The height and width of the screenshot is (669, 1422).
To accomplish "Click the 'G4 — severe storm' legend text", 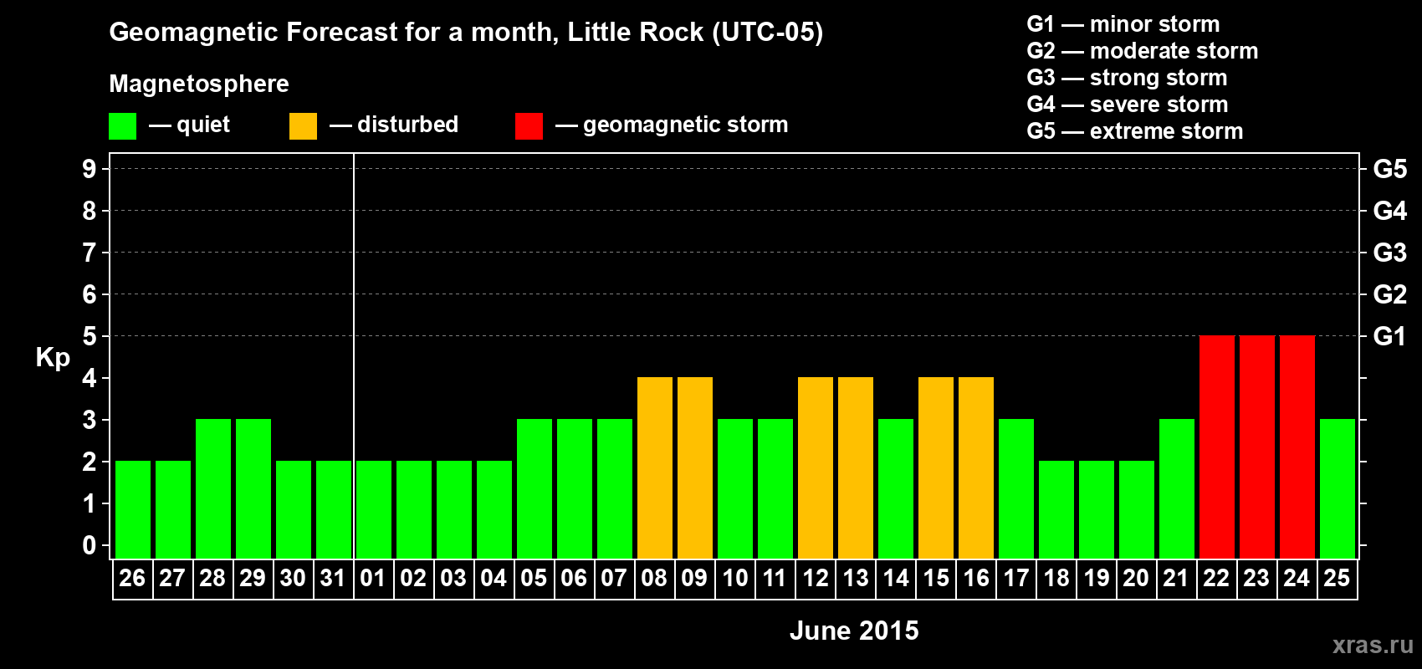I will click(1128, 105).
